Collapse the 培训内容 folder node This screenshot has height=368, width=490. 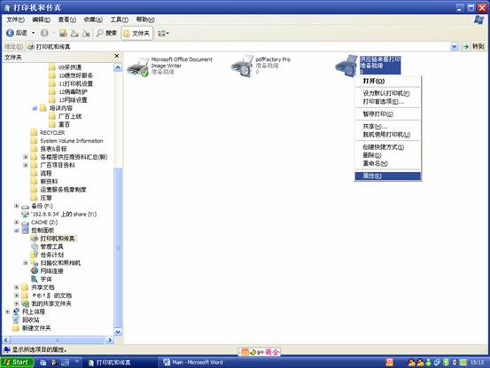pyautogui.click(x=35, y=108)
